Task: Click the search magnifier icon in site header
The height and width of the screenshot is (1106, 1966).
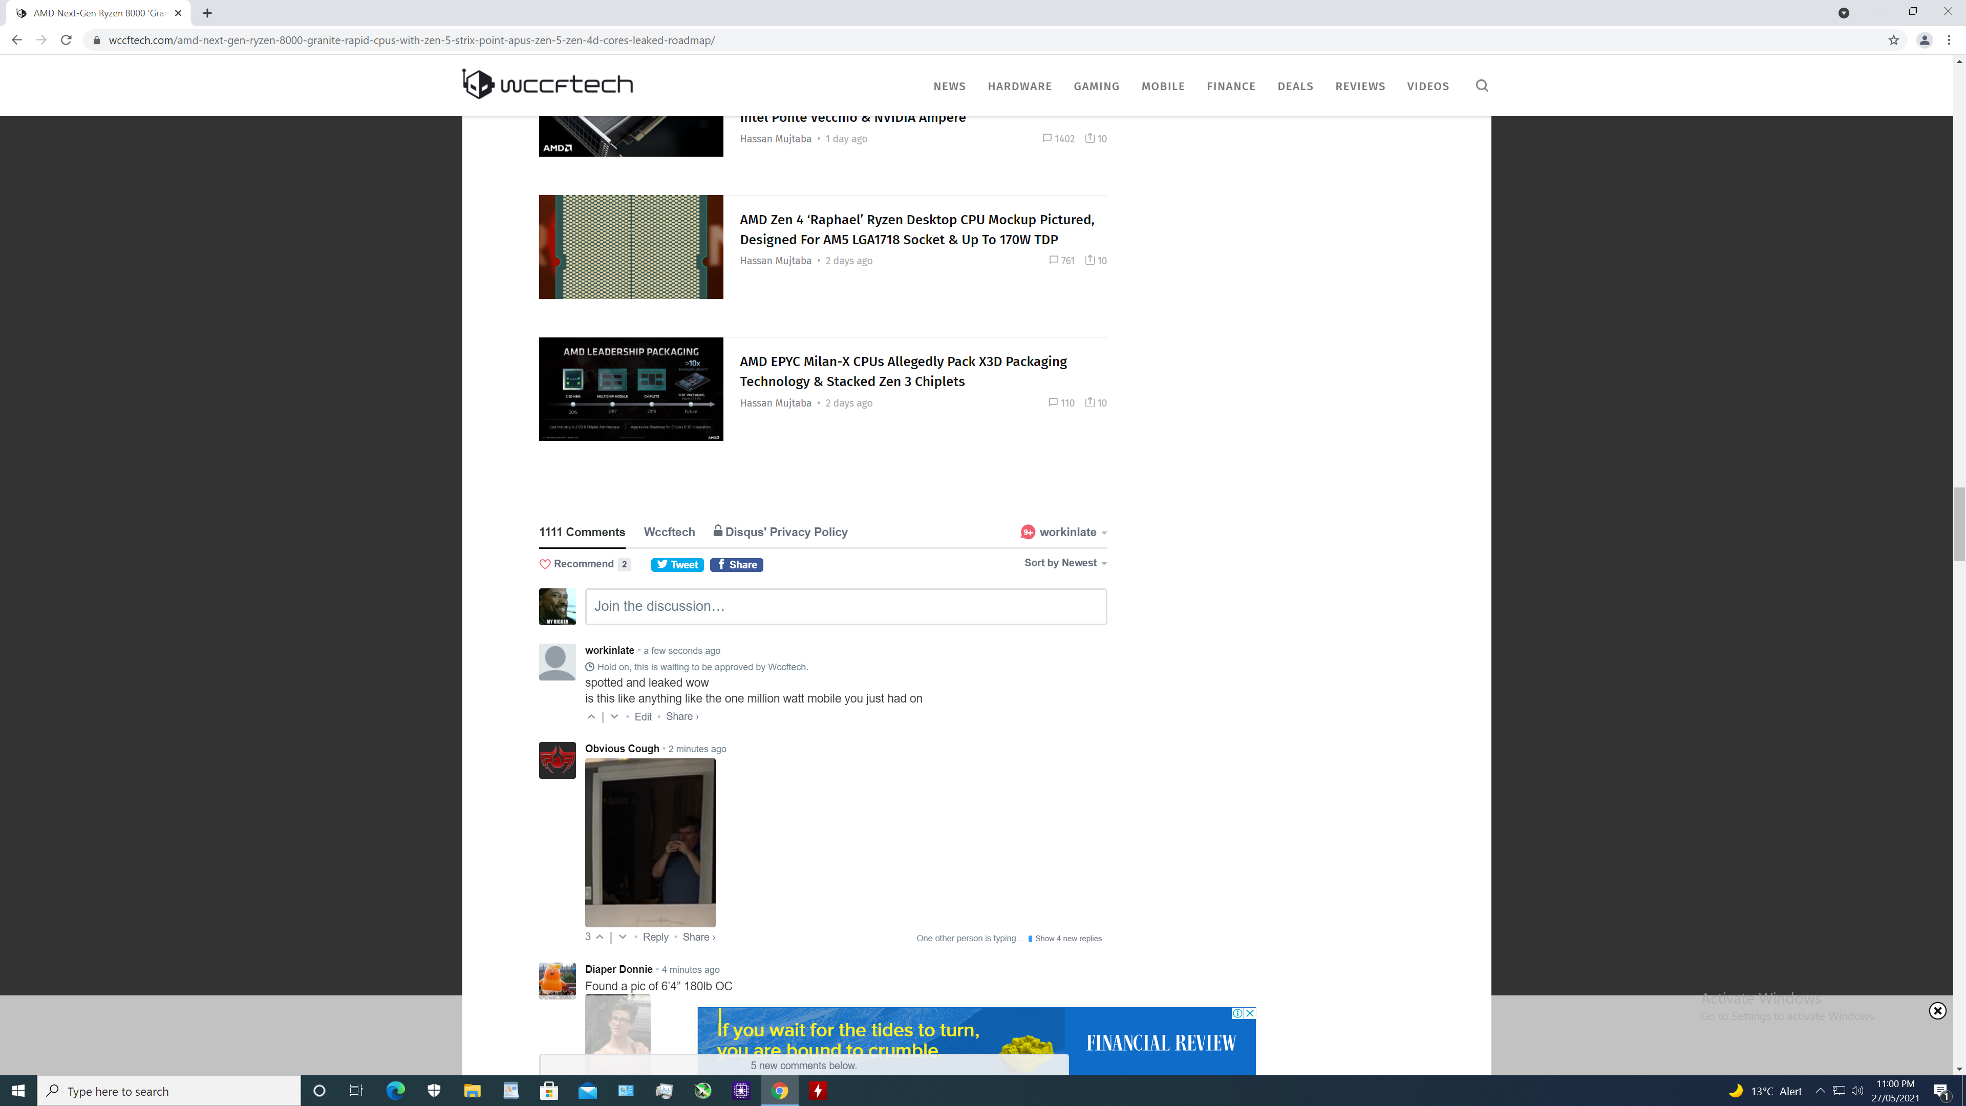Action: 1481,86
